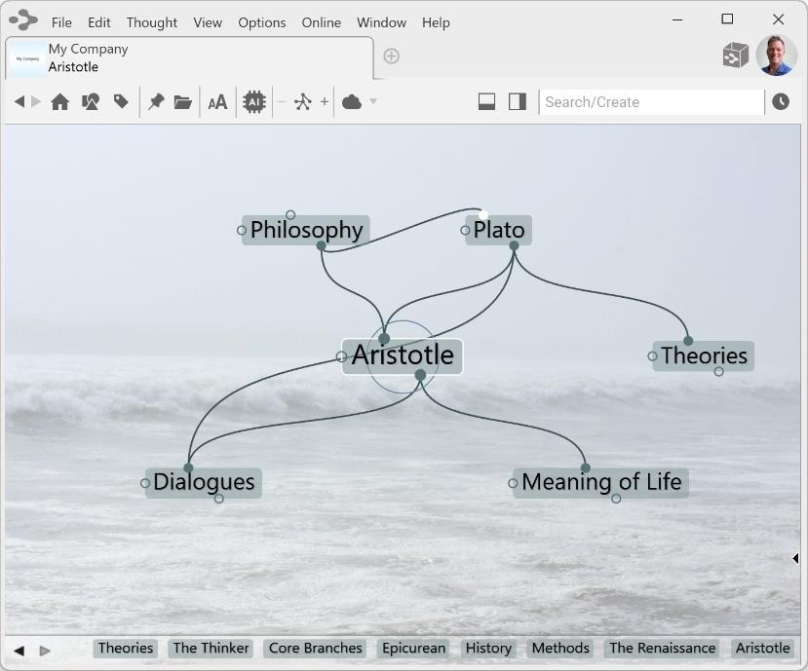Open the AI chip tool
Viewport: 808px width, 671px height.
[x=253, y=102]
